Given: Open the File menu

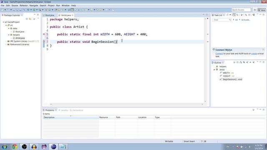Looking at the screenshot, I should coord(3,5).
